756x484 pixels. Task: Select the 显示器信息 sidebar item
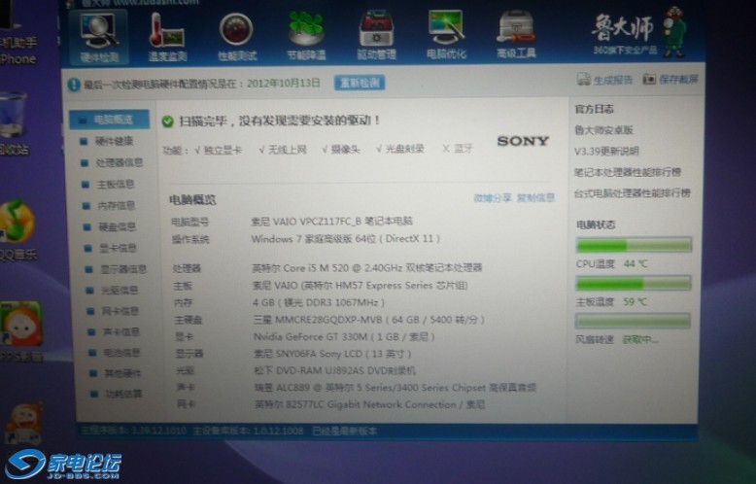[x=123, y=269]
